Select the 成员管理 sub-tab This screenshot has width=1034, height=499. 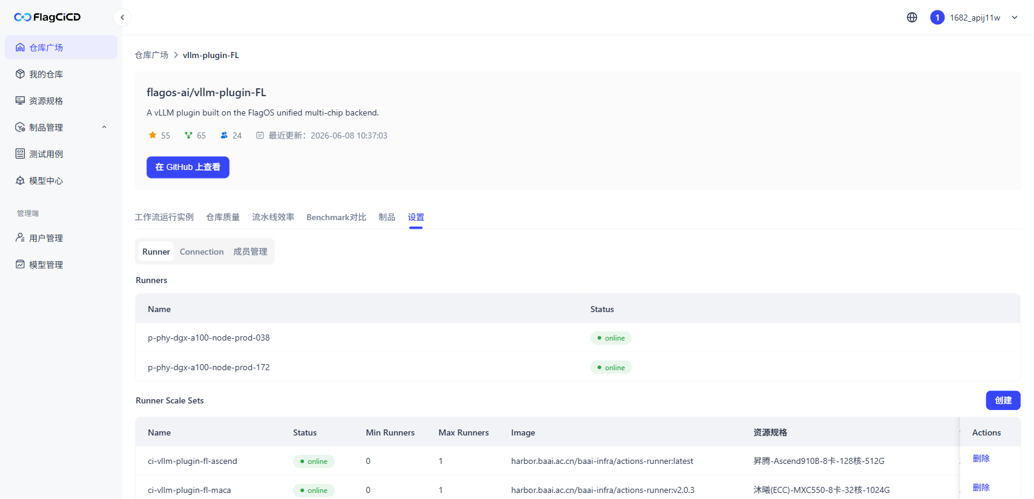(x=250, y=252)
